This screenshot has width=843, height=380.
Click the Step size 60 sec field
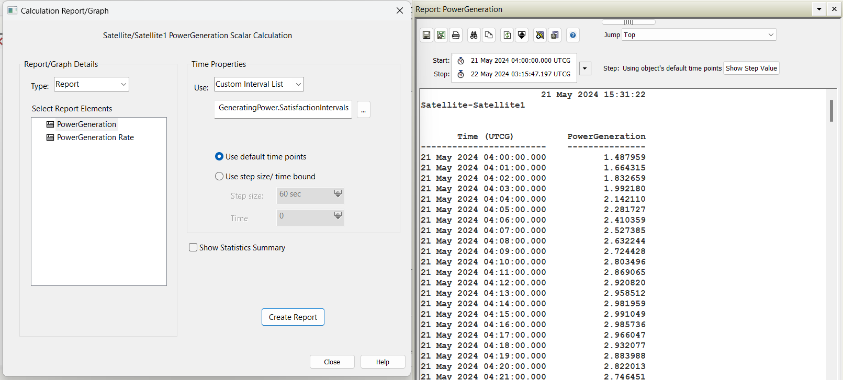click(305, 194)
